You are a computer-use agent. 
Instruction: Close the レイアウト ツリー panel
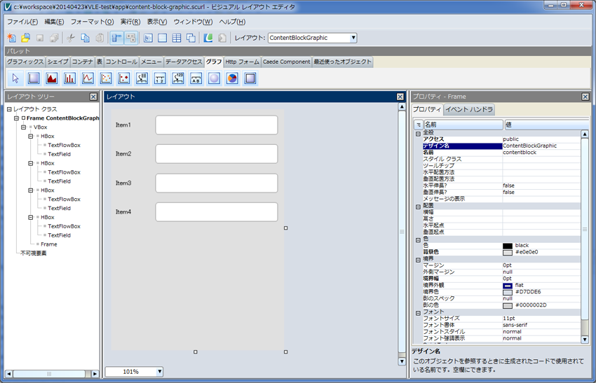click(93, 97)
